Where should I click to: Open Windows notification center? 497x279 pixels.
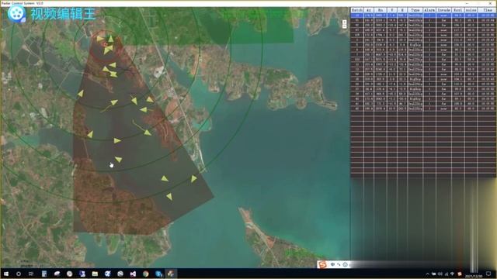[488, 274]
